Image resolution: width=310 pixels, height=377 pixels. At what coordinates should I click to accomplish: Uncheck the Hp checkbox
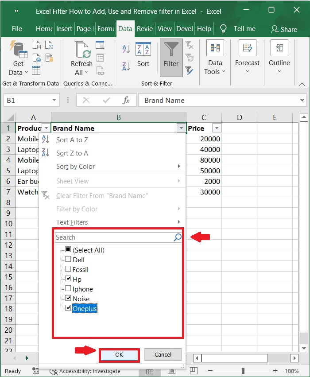68,278
